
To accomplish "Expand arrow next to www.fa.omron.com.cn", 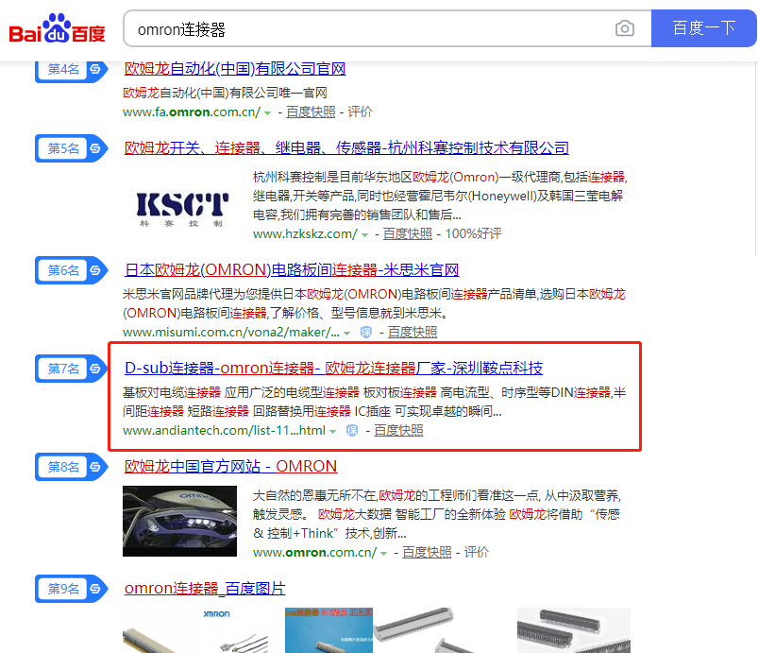I will 267,113.
